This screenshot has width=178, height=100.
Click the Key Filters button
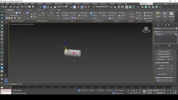[160, 93]
